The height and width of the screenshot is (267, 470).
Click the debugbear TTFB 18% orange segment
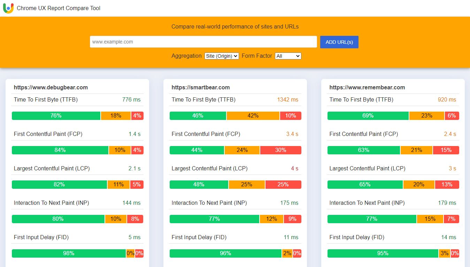click(x=116, y=116)
